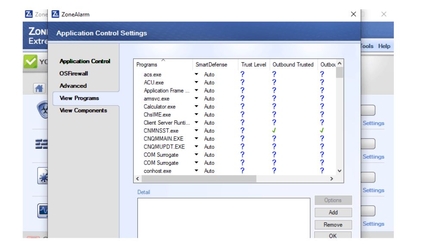The image size is (424, 247).
Task: Click the horizontal scrollbar left arrow
Action: (x=137, y=179)
